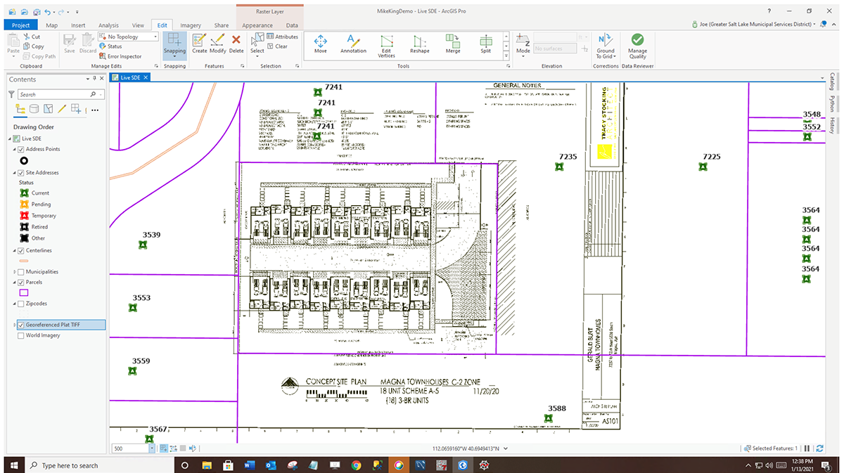Click the Manage Quality icon
Image resolution: width=844 pixels, height=473 pixels.
pyautogui.click(x=637, y=44)
